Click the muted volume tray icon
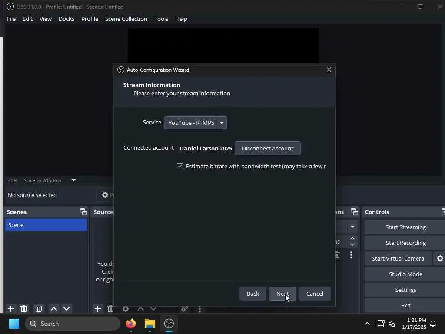Viewport: 445px width, 334px height. coord(392,324)
